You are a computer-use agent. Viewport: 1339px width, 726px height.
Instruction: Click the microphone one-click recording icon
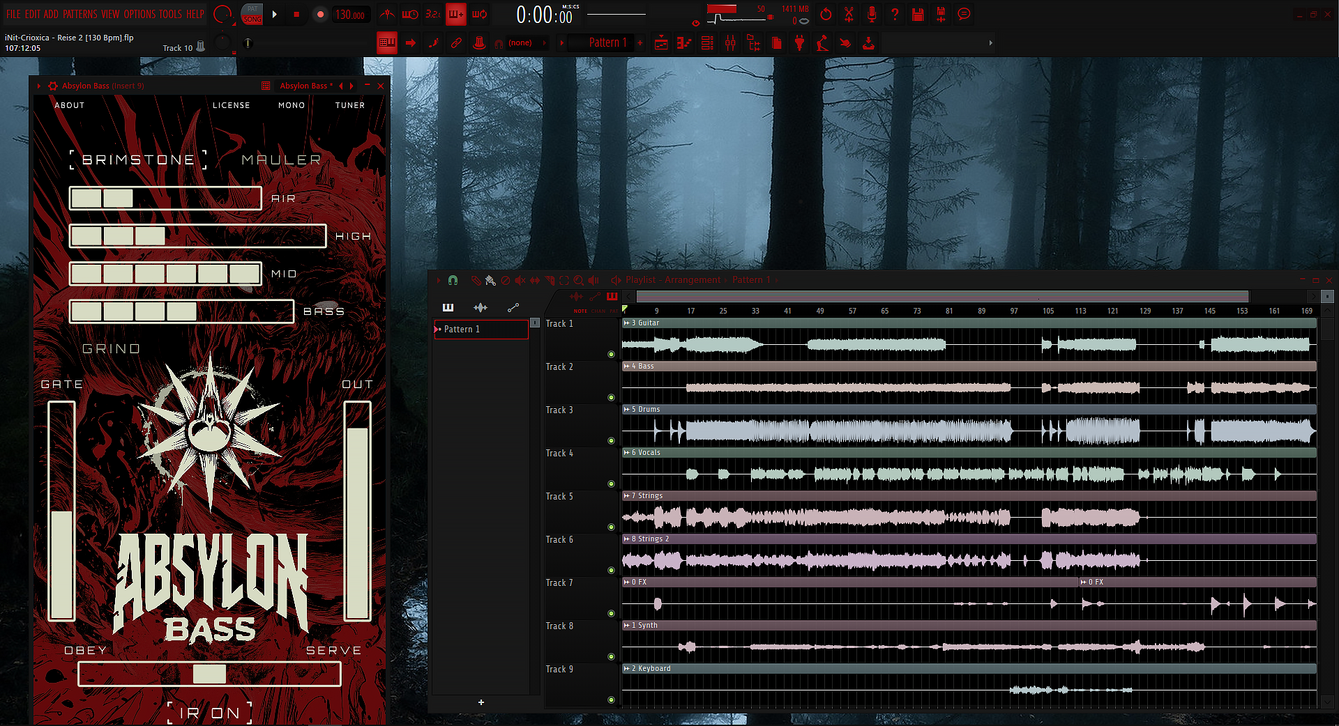(x=872, y=14)
